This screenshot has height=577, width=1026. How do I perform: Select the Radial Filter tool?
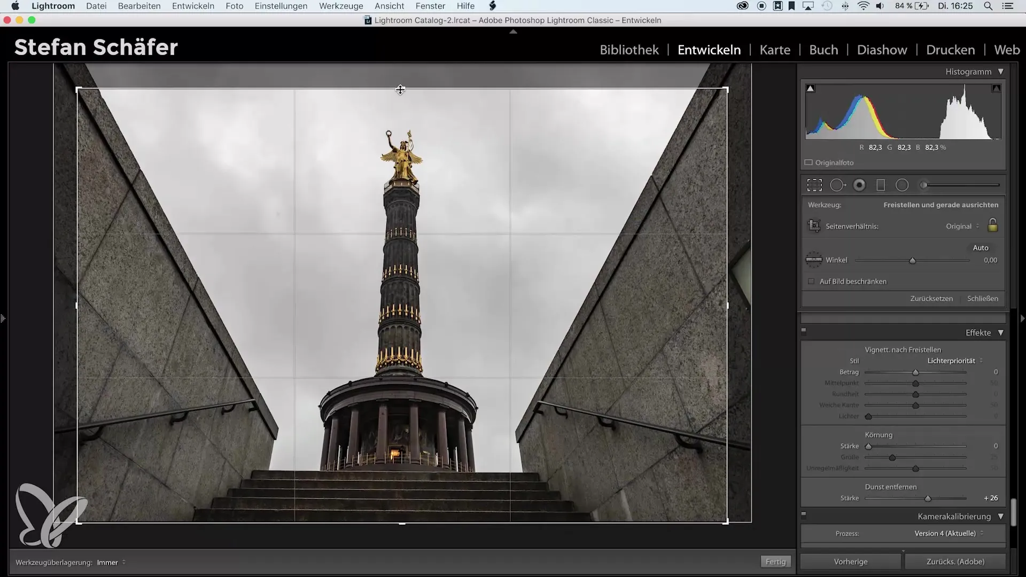(x=902, y=185)
